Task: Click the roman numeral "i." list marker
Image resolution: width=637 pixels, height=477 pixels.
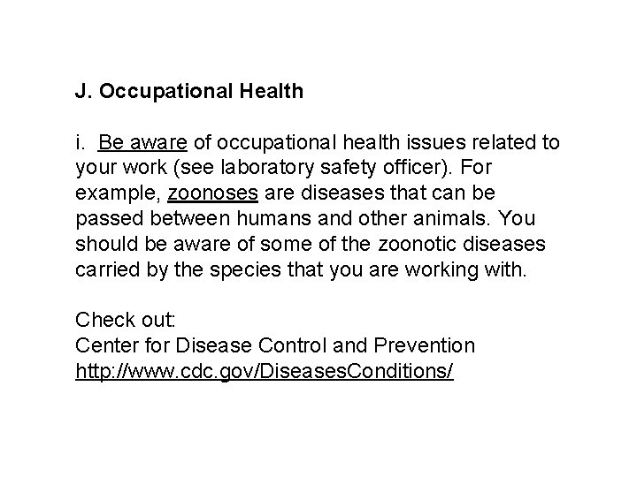Action: [x=80, y=142]
